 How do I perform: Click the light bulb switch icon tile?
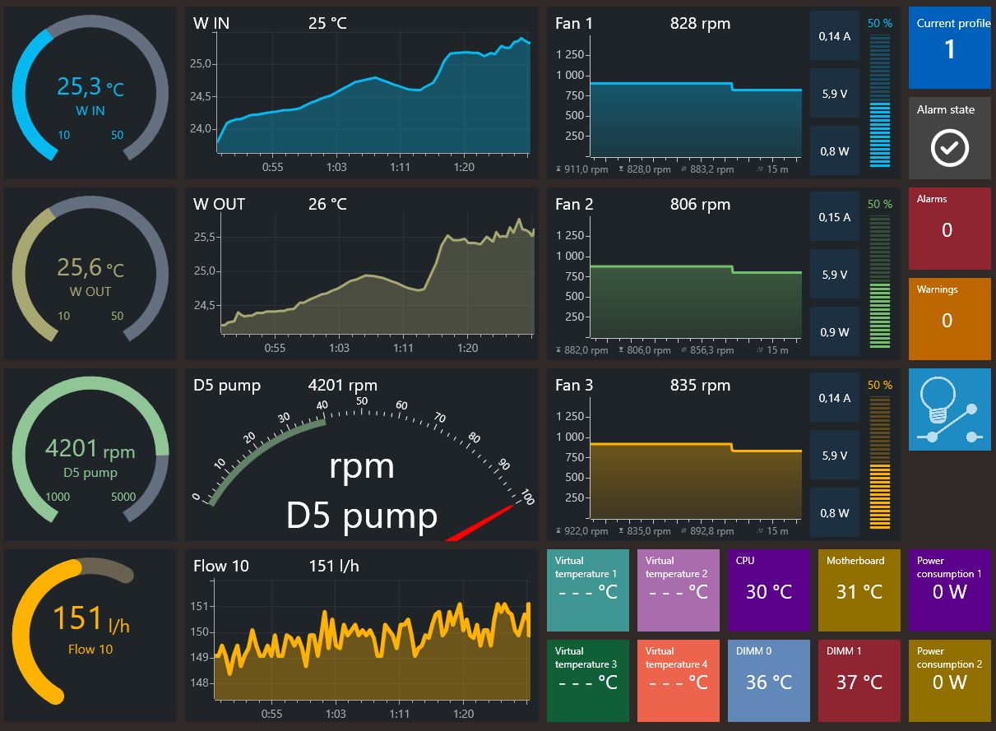tap(949, 409)
